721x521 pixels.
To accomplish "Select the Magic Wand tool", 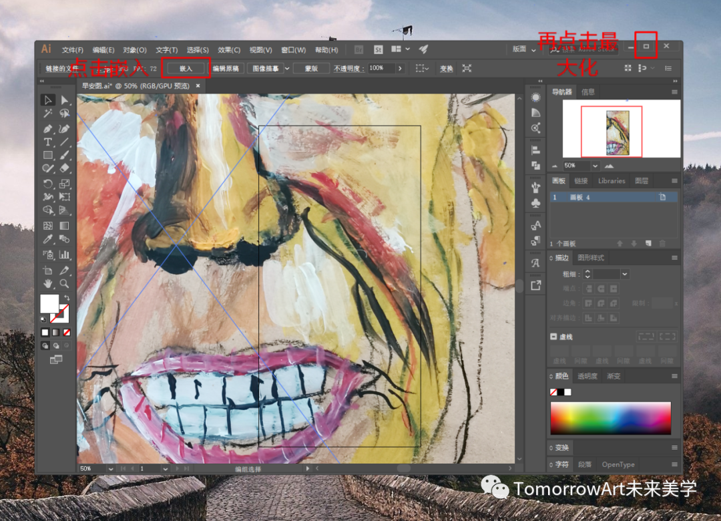I will (x=48, y=114).
